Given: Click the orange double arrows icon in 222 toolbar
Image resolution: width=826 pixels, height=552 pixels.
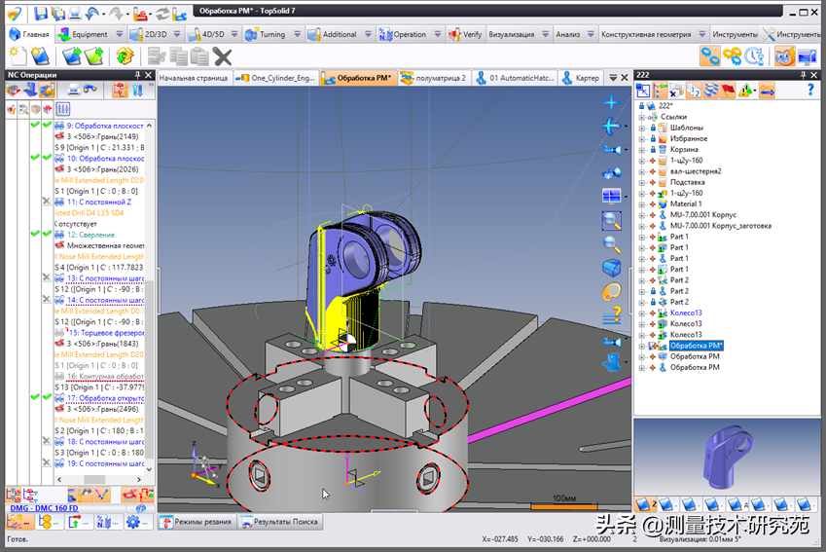Looking at the screenshot, I should coord(767,91).
